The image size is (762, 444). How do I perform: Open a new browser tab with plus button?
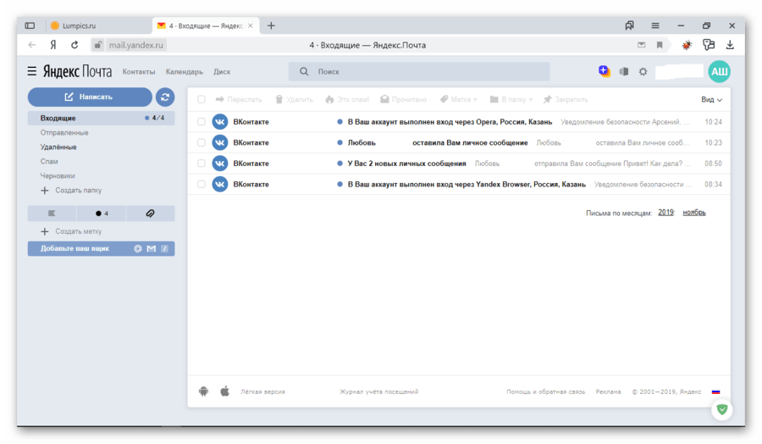click(x=271, y=25)
